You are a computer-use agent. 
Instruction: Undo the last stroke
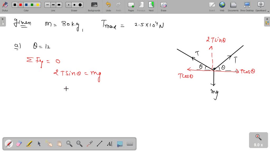point(108,7)
